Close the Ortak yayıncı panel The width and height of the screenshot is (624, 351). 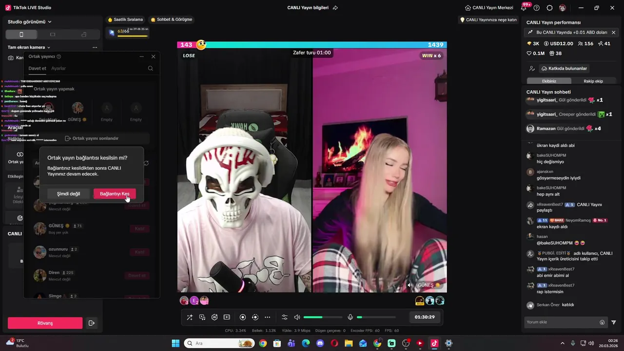[153, 57]
